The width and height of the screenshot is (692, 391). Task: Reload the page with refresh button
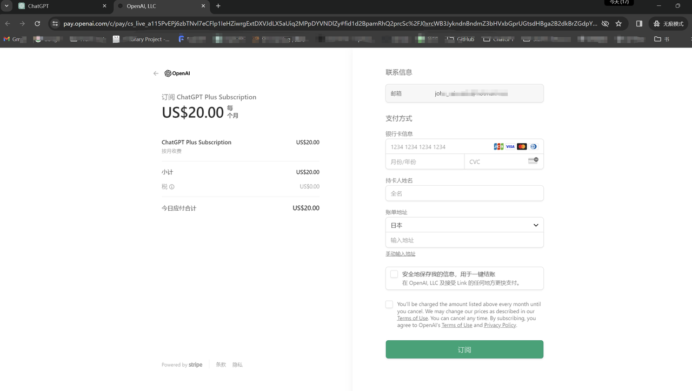point(37,24)
